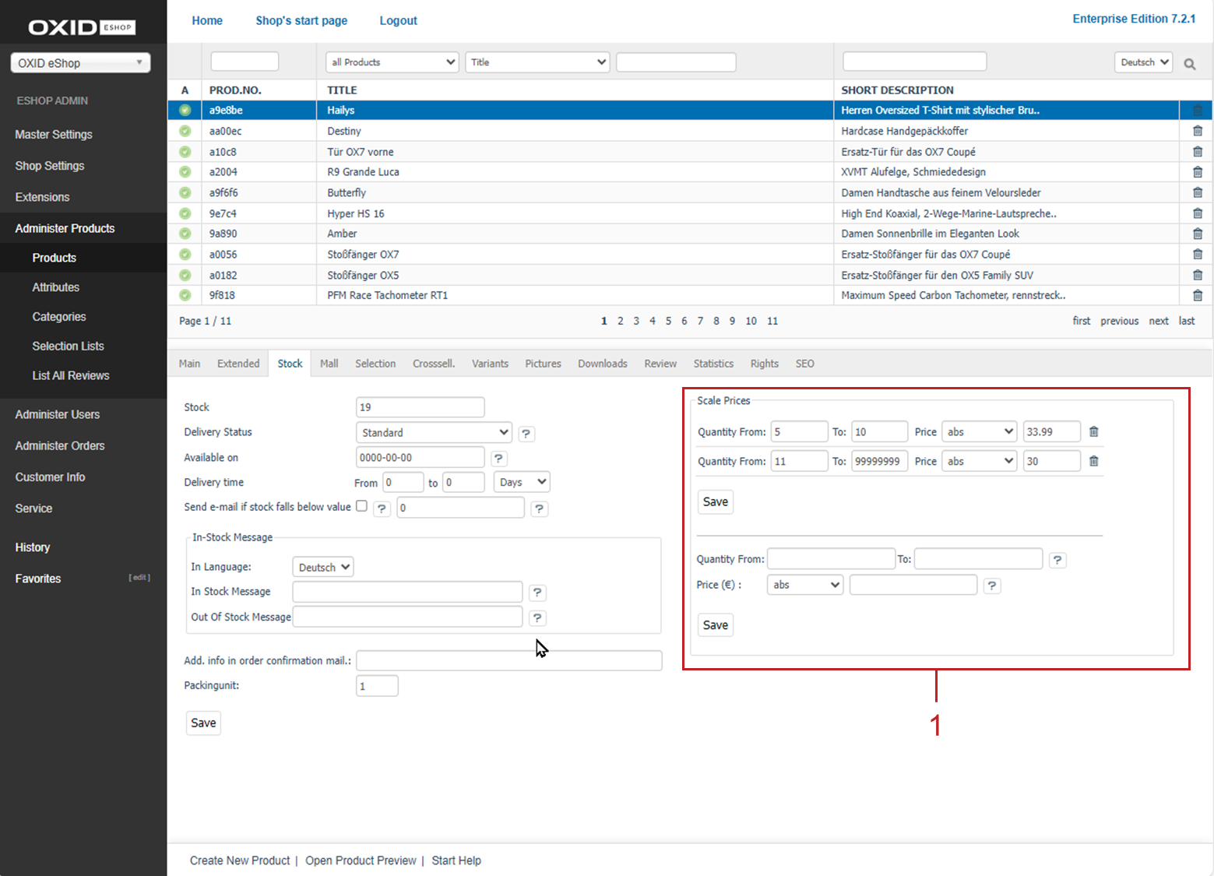Click the Stock quantity input field

coord(420,407)
